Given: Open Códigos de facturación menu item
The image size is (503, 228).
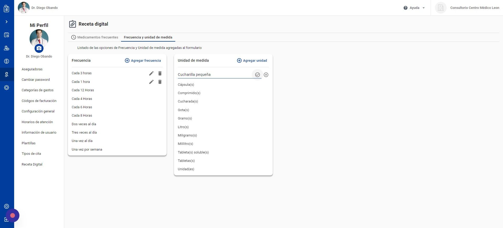Looking at the screenshot, I should pyautogui.click(x=39, y=101).
